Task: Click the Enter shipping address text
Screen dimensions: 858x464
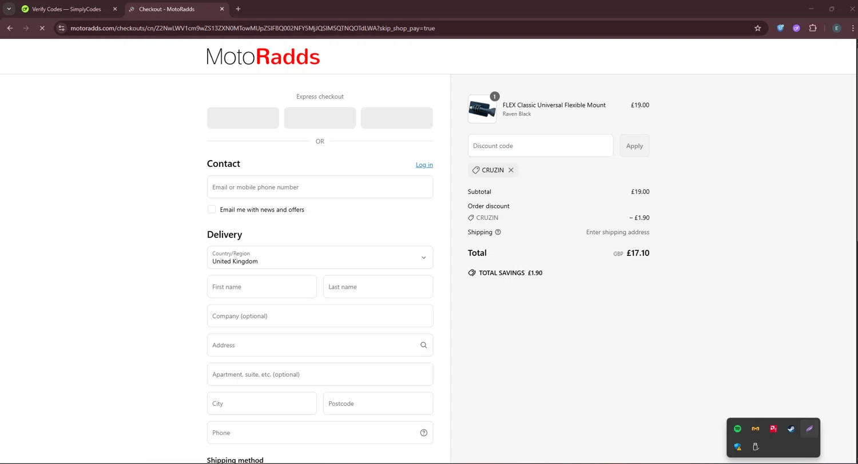Action: coord(618,232)
